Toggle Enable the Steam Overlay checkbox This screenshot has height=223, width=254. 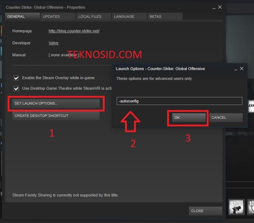[x=16, y=78]
